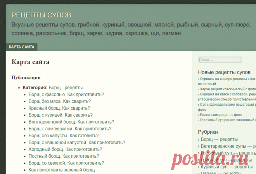The height and width of the screenshot is (174, 256).
Task: Open 'Борщ без капусты. Как готовить?'
Action: (64, 136)
